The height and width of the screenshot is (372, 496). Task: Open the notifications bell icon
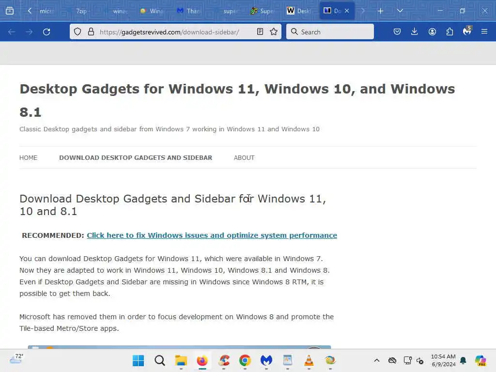pos(463,360)
